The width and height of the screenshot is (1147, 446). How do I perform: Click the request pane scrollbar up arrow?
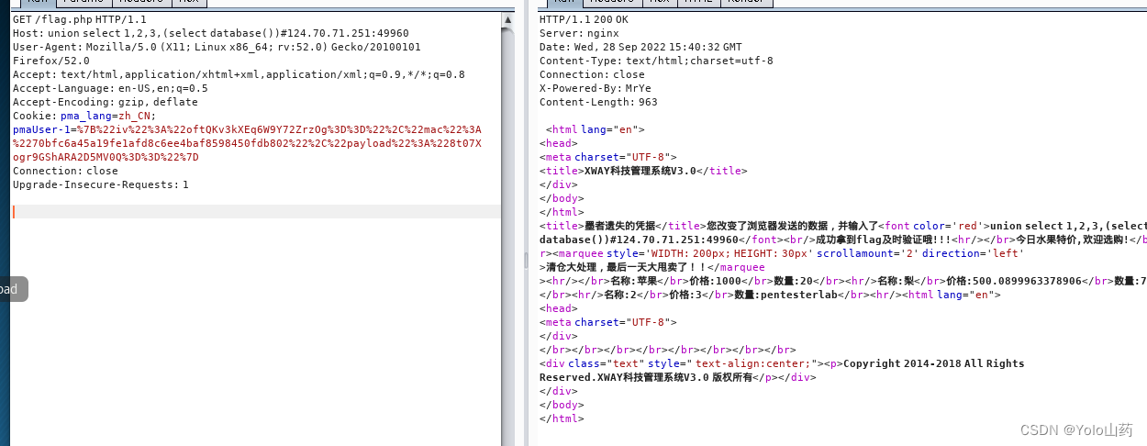[508, 19]
